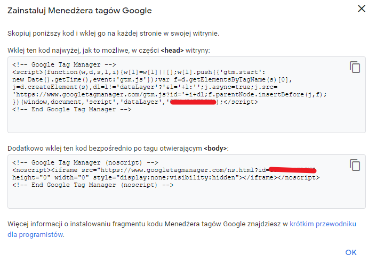Close the Zainstaluj Menedżera tagów Google dialog
The image size is (376, 263).
pyautogui.click(x=361, y=9)
